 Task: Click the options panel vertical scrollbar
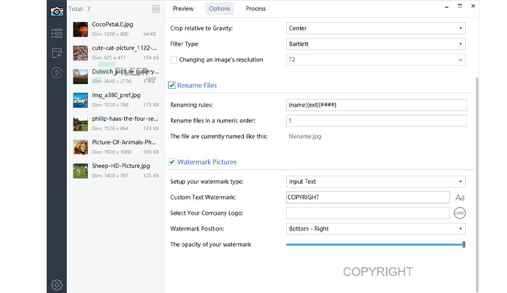(x=477, y=184)
